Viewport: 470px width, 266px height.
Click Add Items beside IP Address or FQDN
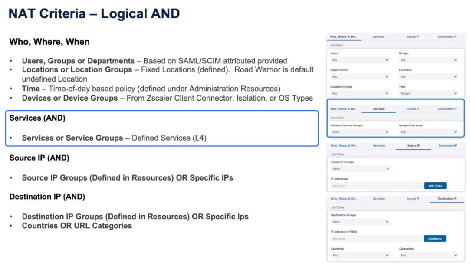pyautogui.click(x=434, y=239)
